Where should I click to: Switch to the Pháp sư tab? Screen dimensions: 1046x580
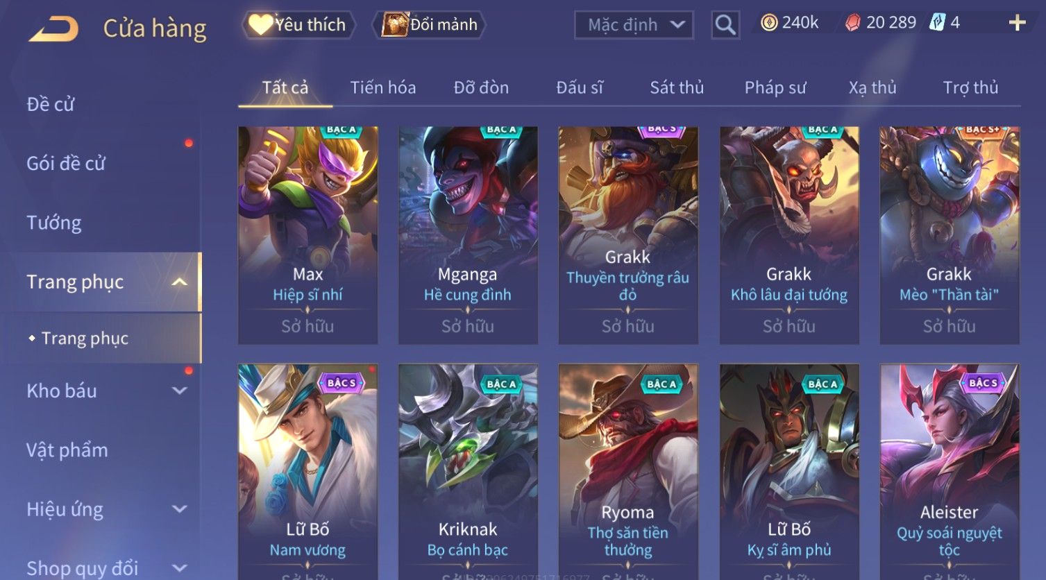pos(775,87)
